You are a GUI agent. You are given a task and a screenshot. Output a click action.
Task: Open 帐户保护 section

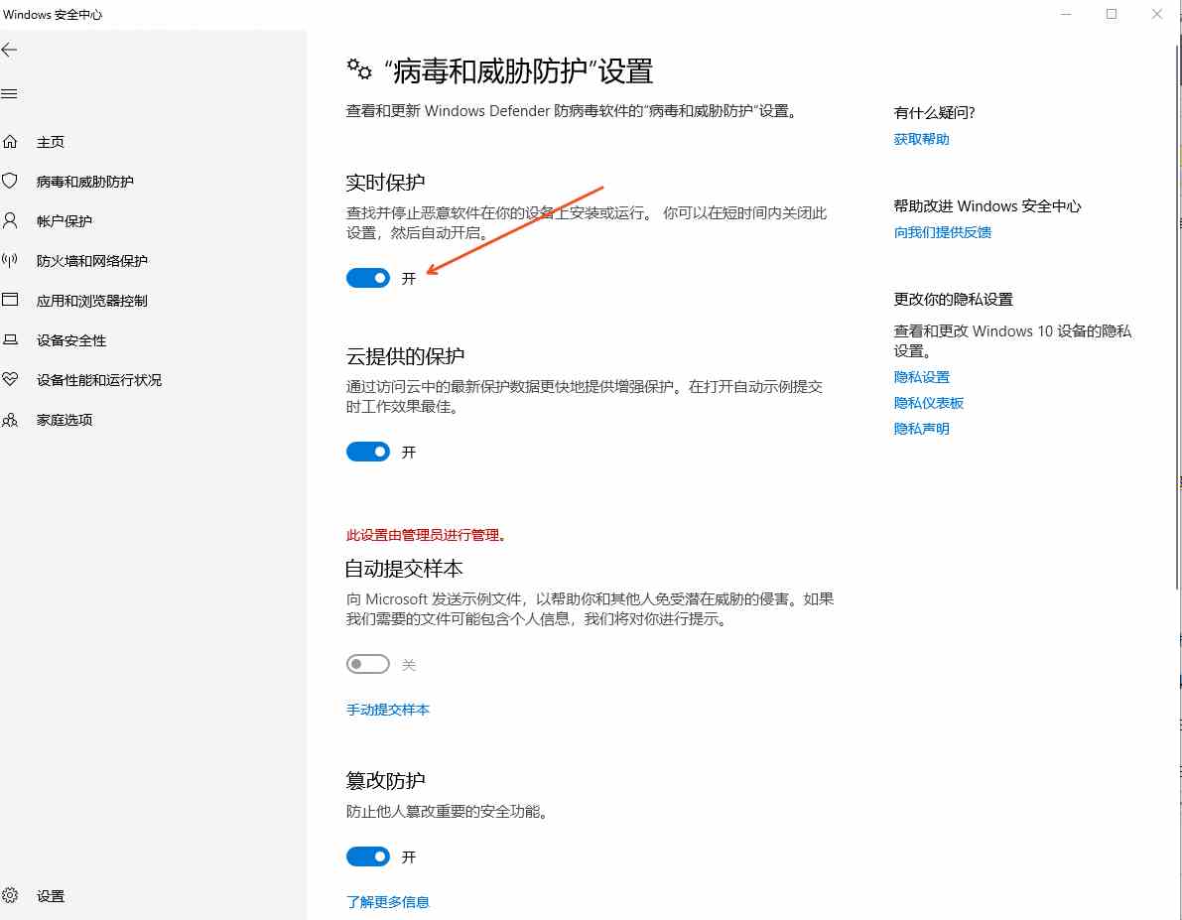pyautogui.click(x=65, y=221)
